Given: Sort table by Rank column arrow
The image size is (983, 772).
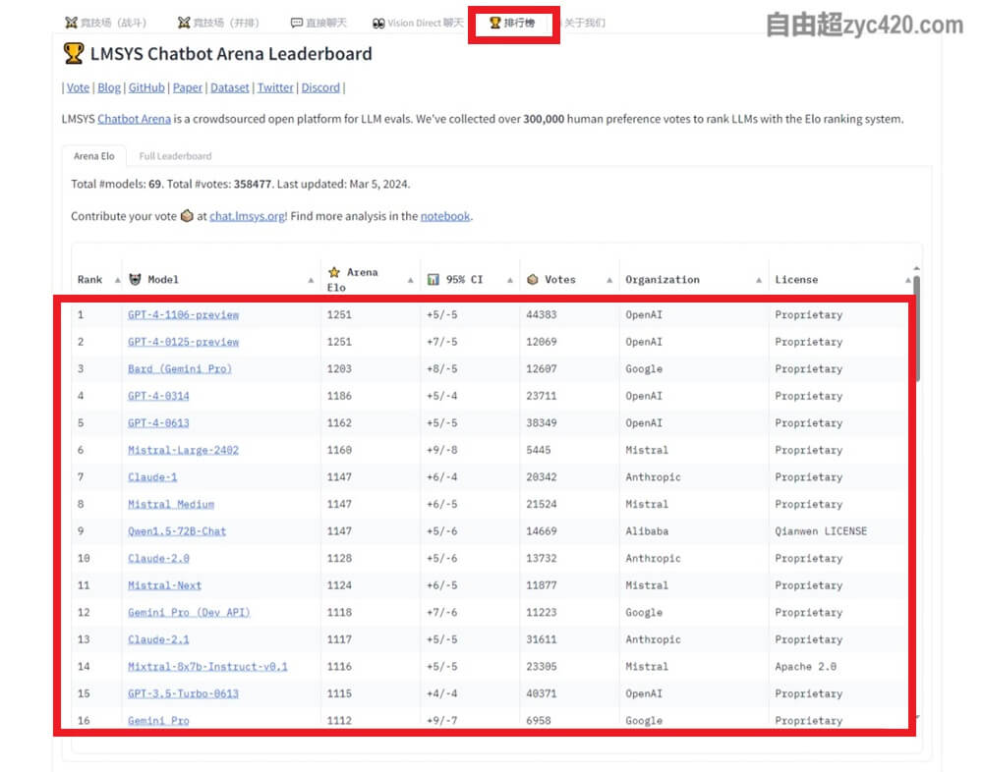Looking at the screenshot, I should (x=117, y=280).
